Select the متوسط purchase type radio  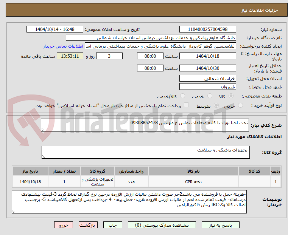coord(216,105)
